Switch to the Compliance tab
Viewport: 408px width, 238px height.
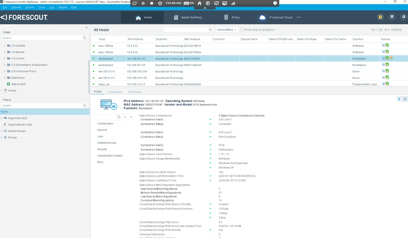(115, 92)
